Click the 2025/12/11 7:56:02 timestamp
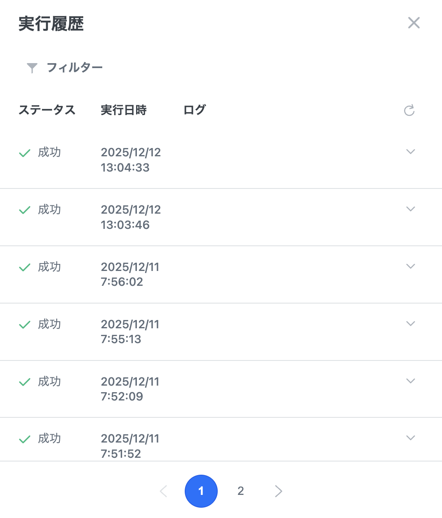The image size is (442, 518). tap(130, 274)
